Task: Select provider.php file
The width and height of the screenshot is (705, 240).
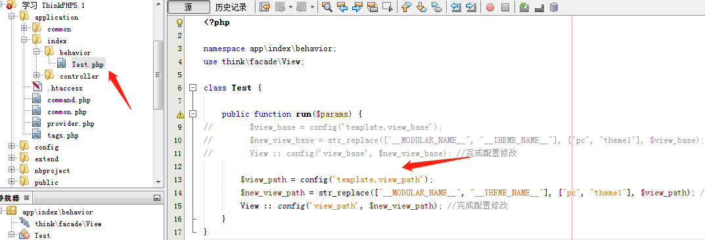Action: click(70, 123)
